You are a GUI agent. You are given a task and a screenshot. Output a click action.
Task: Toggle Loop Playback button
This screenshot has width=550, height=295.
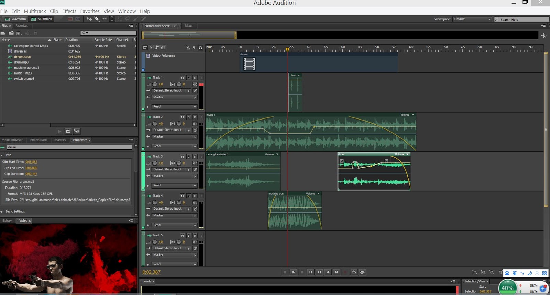(354, 272)
